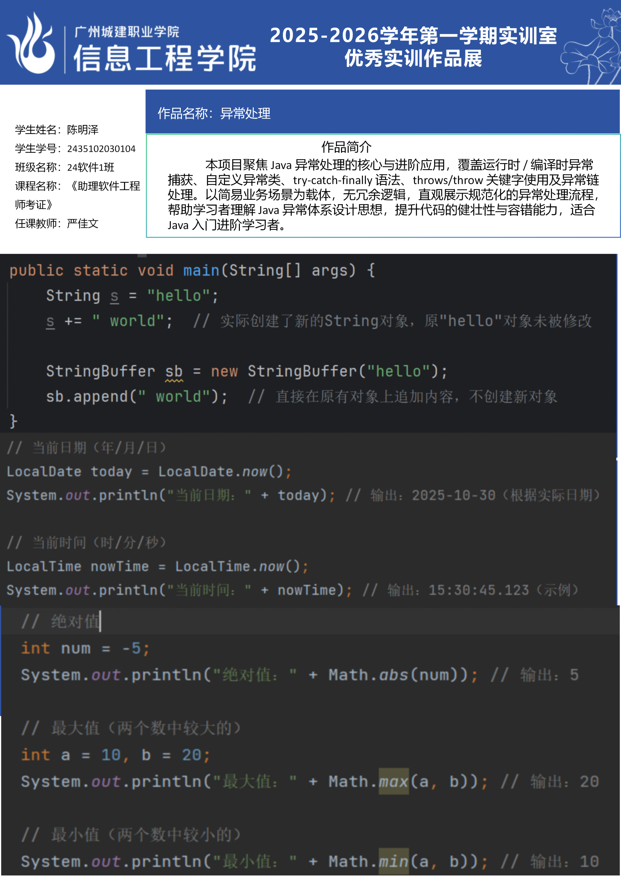The width and height of the screenshot is (621, 878).
Task: Click the 广州城建职业学院 school name
Action: pyautogui.click(x=127, y=32)
